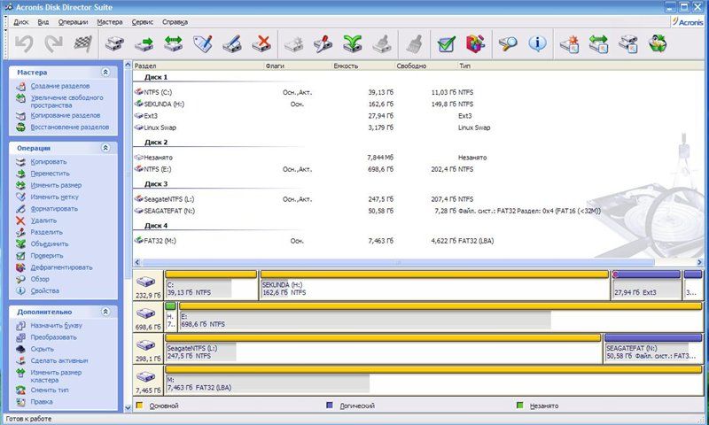Click the Дефрагментировать sidebar link
Image resolution: width=709 pixels, height=425 pixels.
pos(61,267)
